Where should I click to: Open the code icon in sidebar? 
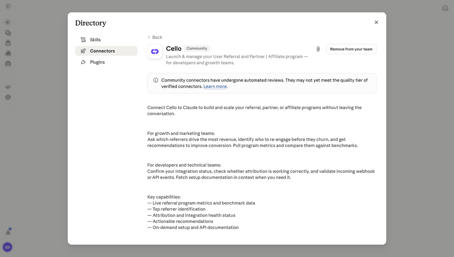(x=8, y=87)
